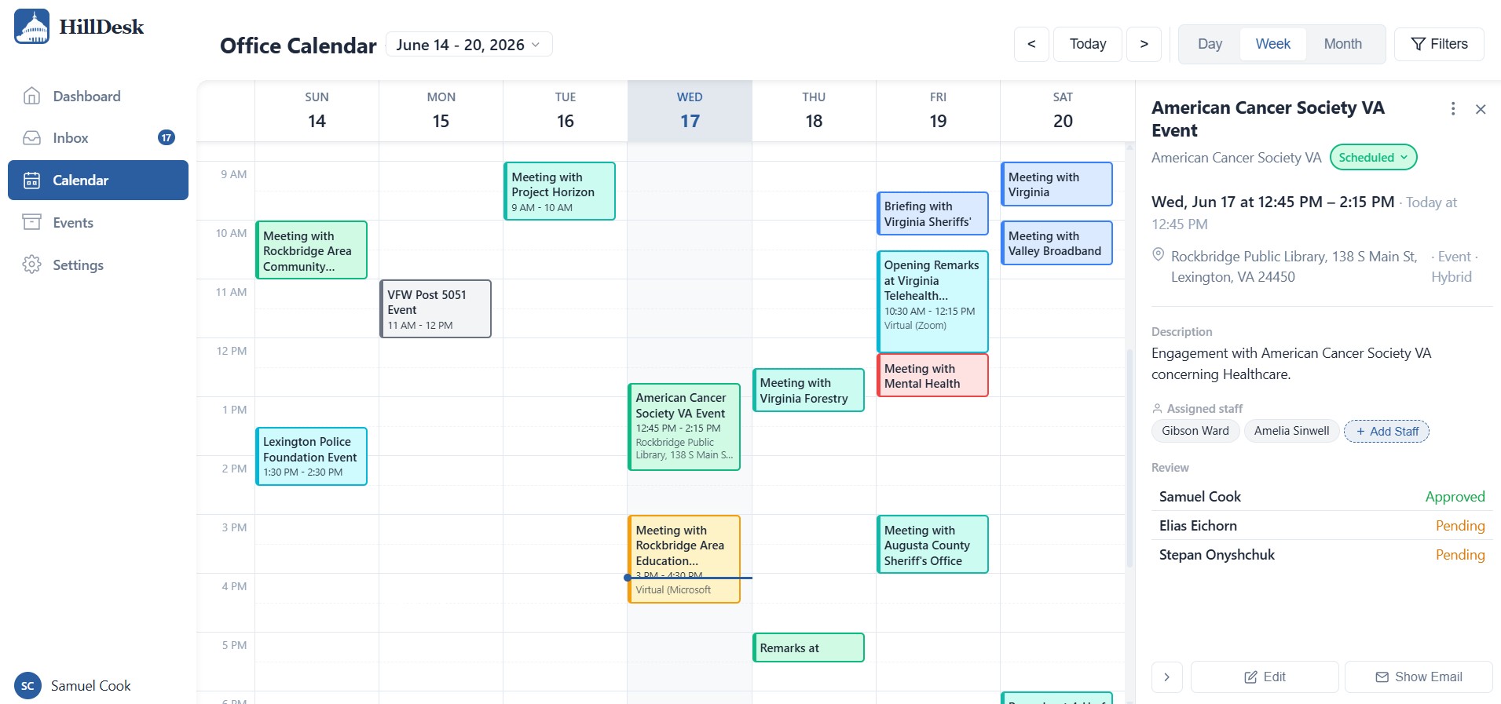Open the June 14 - 20, 2026 date range dropdown
The width and height of the screenshot is (1501, 704).
click(x=469, y=45)
